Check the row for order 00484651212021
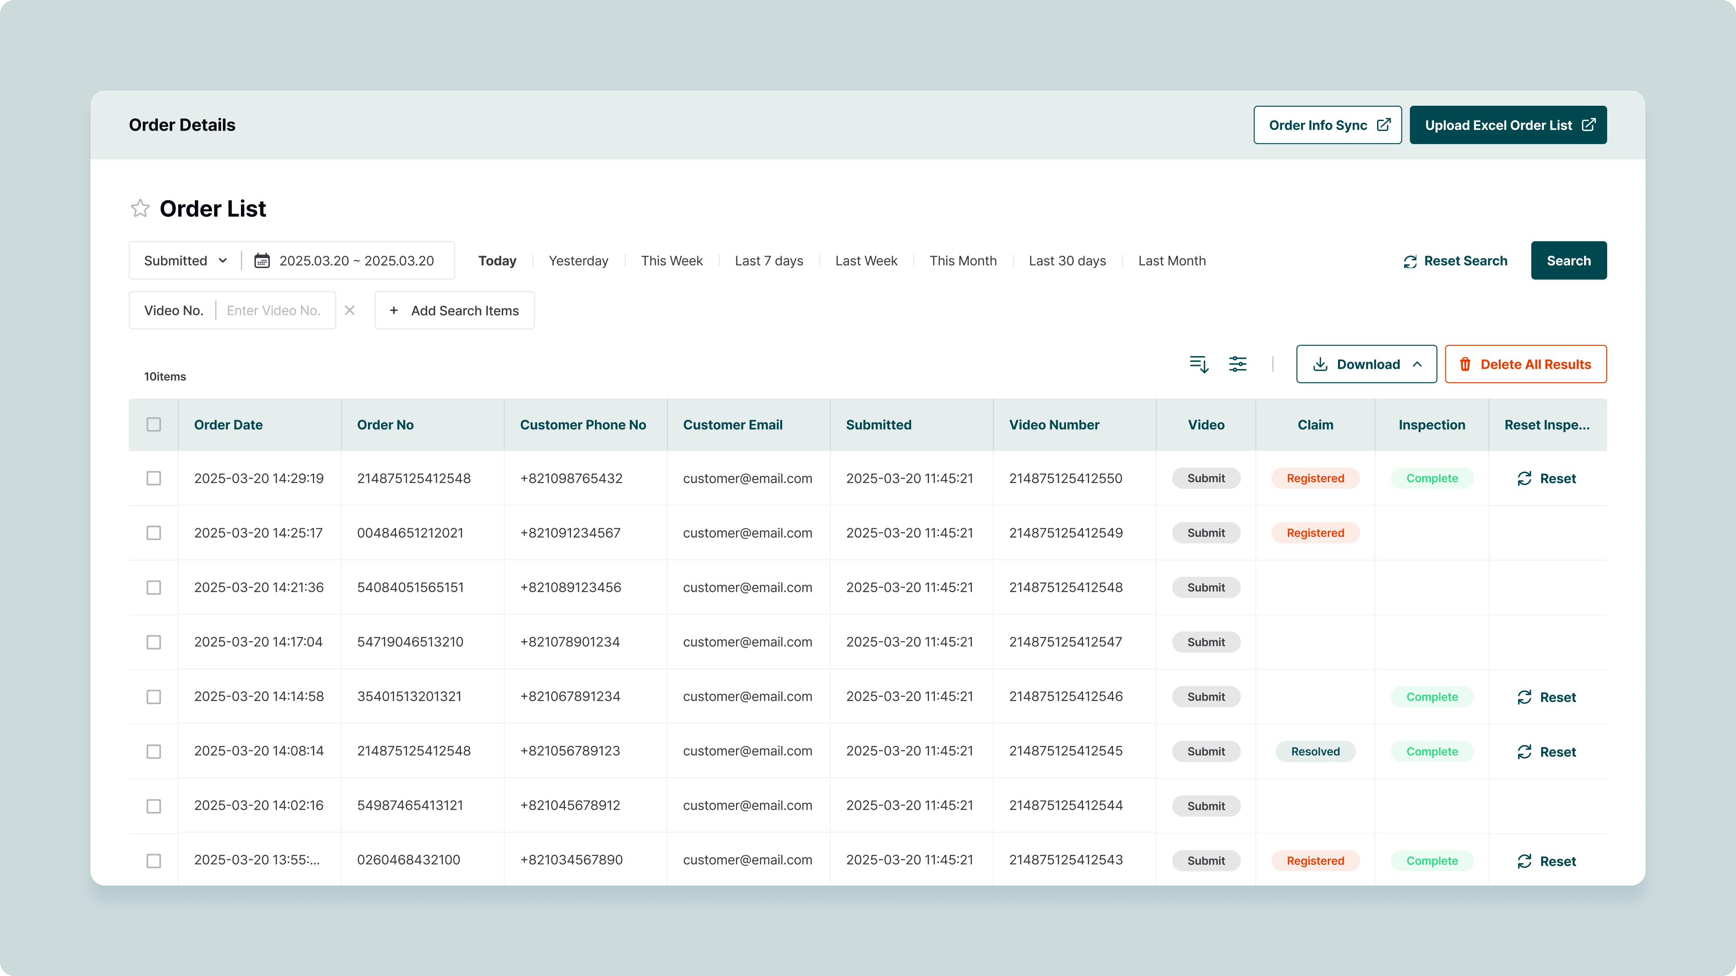 point(154,533)
